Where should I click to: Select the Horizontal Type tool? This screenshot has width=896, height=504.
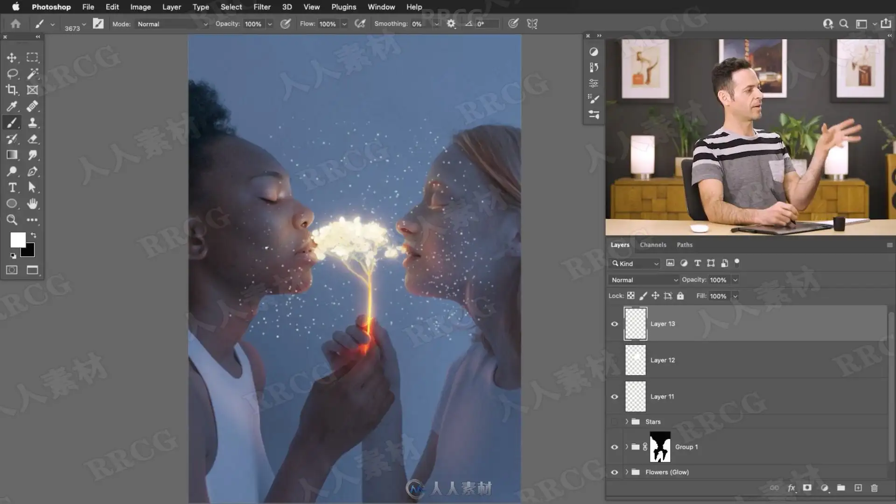[12, 187]
